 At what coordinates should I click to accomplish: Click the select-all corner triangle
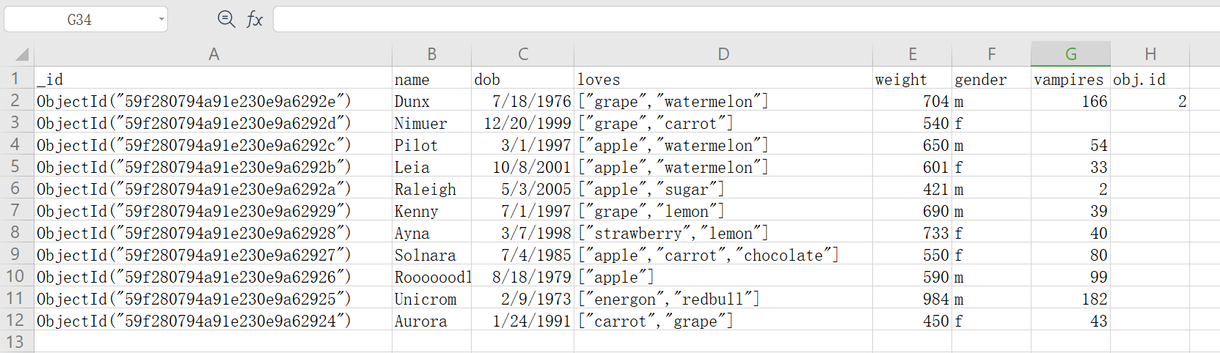pyautogui.click(x=22, y=54)
